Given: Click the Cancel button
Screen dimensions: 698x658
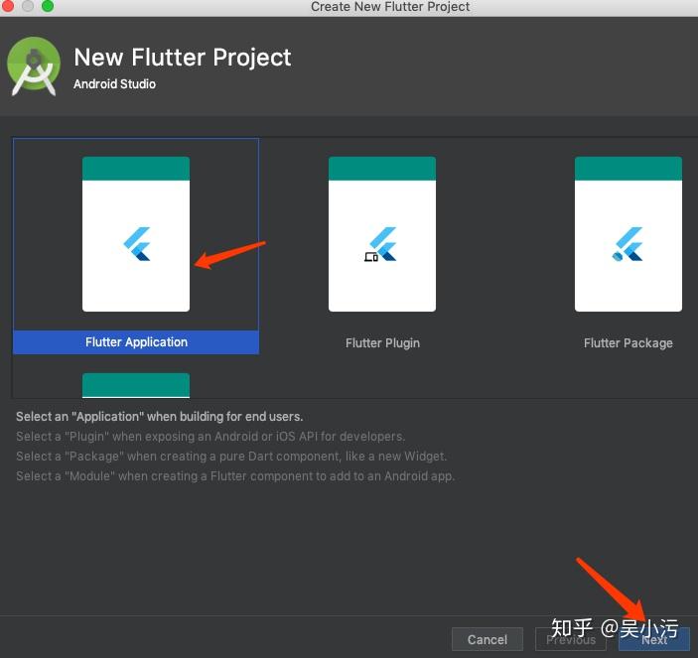Looking at the screenshot, I should click(x=487, y=639).
